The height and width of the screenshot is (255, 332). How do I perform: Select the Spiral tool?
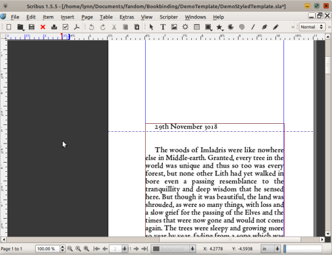pyautogui.click(x=242, y=27)
